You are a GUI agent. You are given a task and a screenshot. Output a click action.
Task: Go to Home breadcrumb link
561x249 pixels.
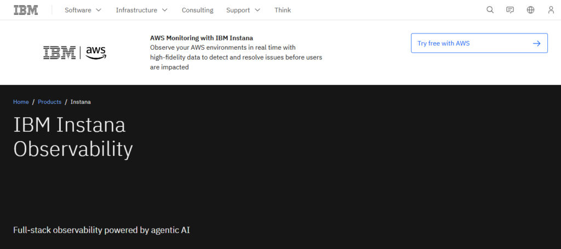tap(21, 102)
